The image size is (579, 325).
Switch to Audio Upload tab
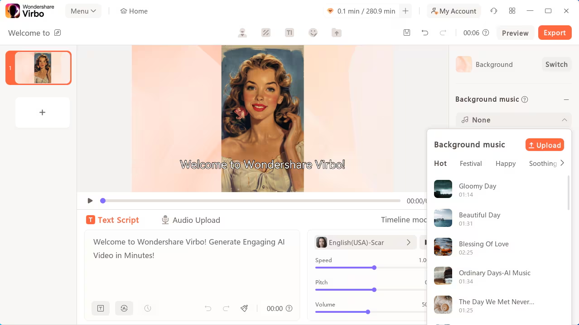click(x=191, y=220)
